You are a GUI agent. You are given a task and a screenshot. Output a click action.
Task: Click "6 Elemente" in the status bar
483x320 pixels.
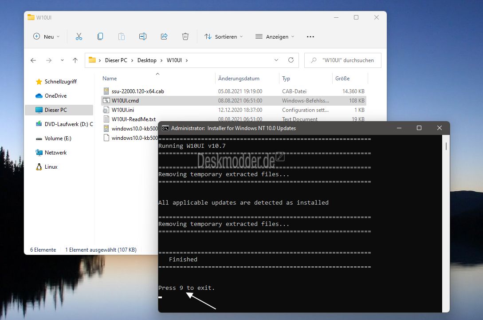[43, 250]
